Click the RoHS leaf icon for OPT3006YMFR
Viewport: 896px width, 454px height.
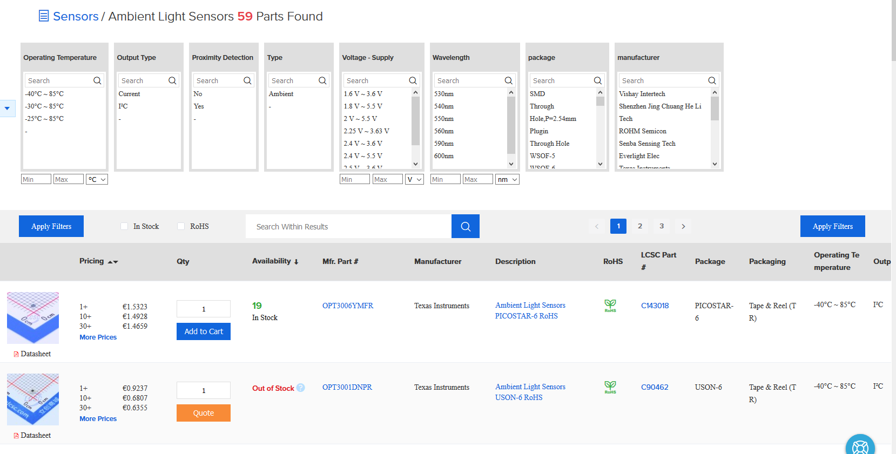[610, 306]
